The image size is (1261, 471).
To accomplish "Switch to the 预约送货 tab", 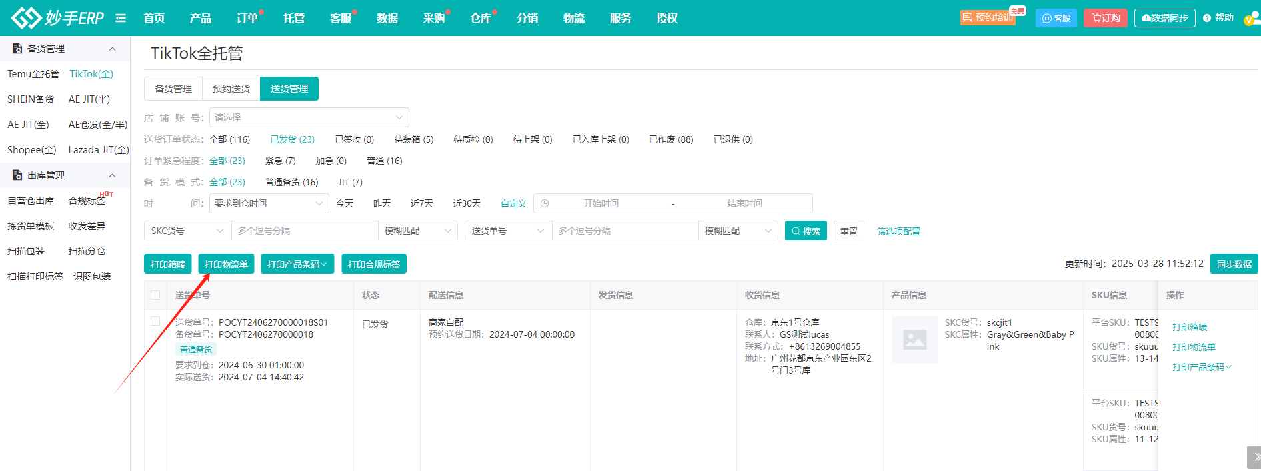I will [231, 89].
